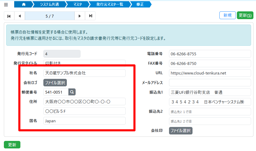This screenshot has height=151, width=256.
Task: Open the マスタ breadcrumb
Action: (x=77, y=4)
